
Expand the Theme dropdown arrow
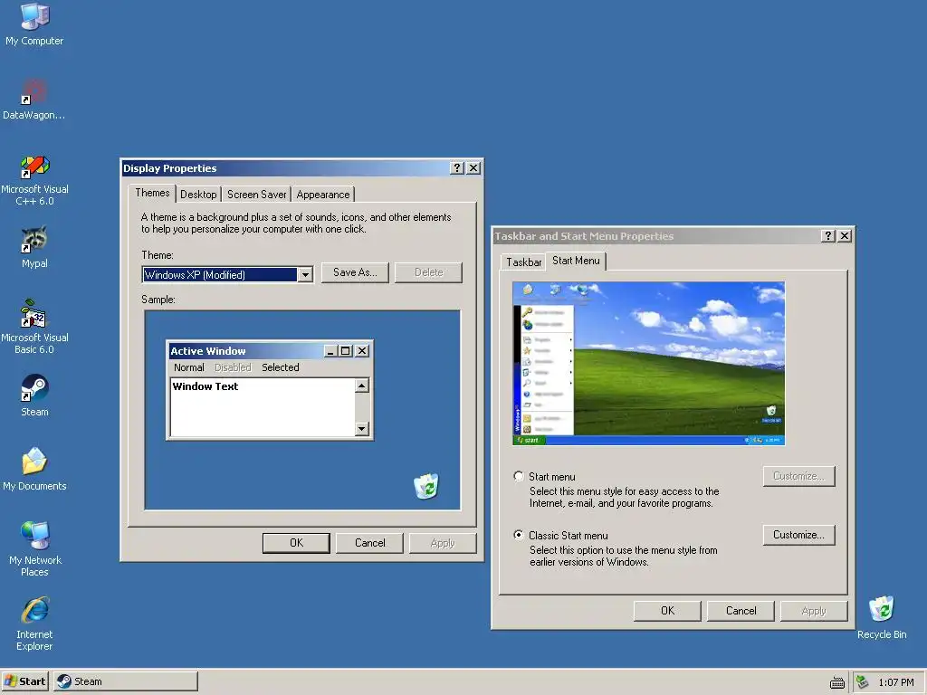pos(305,275)
